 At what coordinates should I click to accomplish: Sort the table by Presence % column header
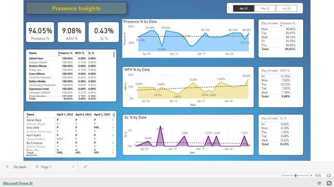[x=65, y=53]
